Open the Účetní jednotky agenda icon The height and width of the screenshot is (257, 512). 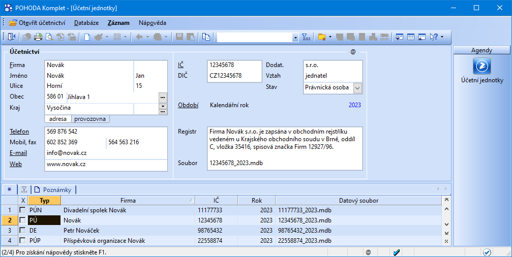482,66
